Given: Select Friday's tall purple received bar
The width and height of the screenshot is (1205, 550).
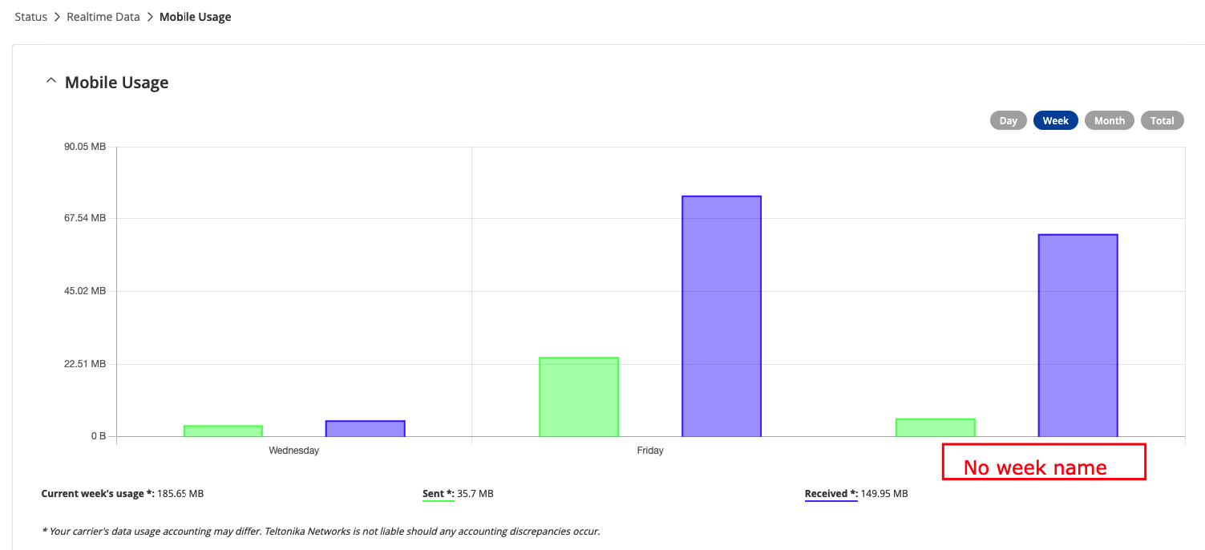Looking at the screenshot, I should coord(722,317).
